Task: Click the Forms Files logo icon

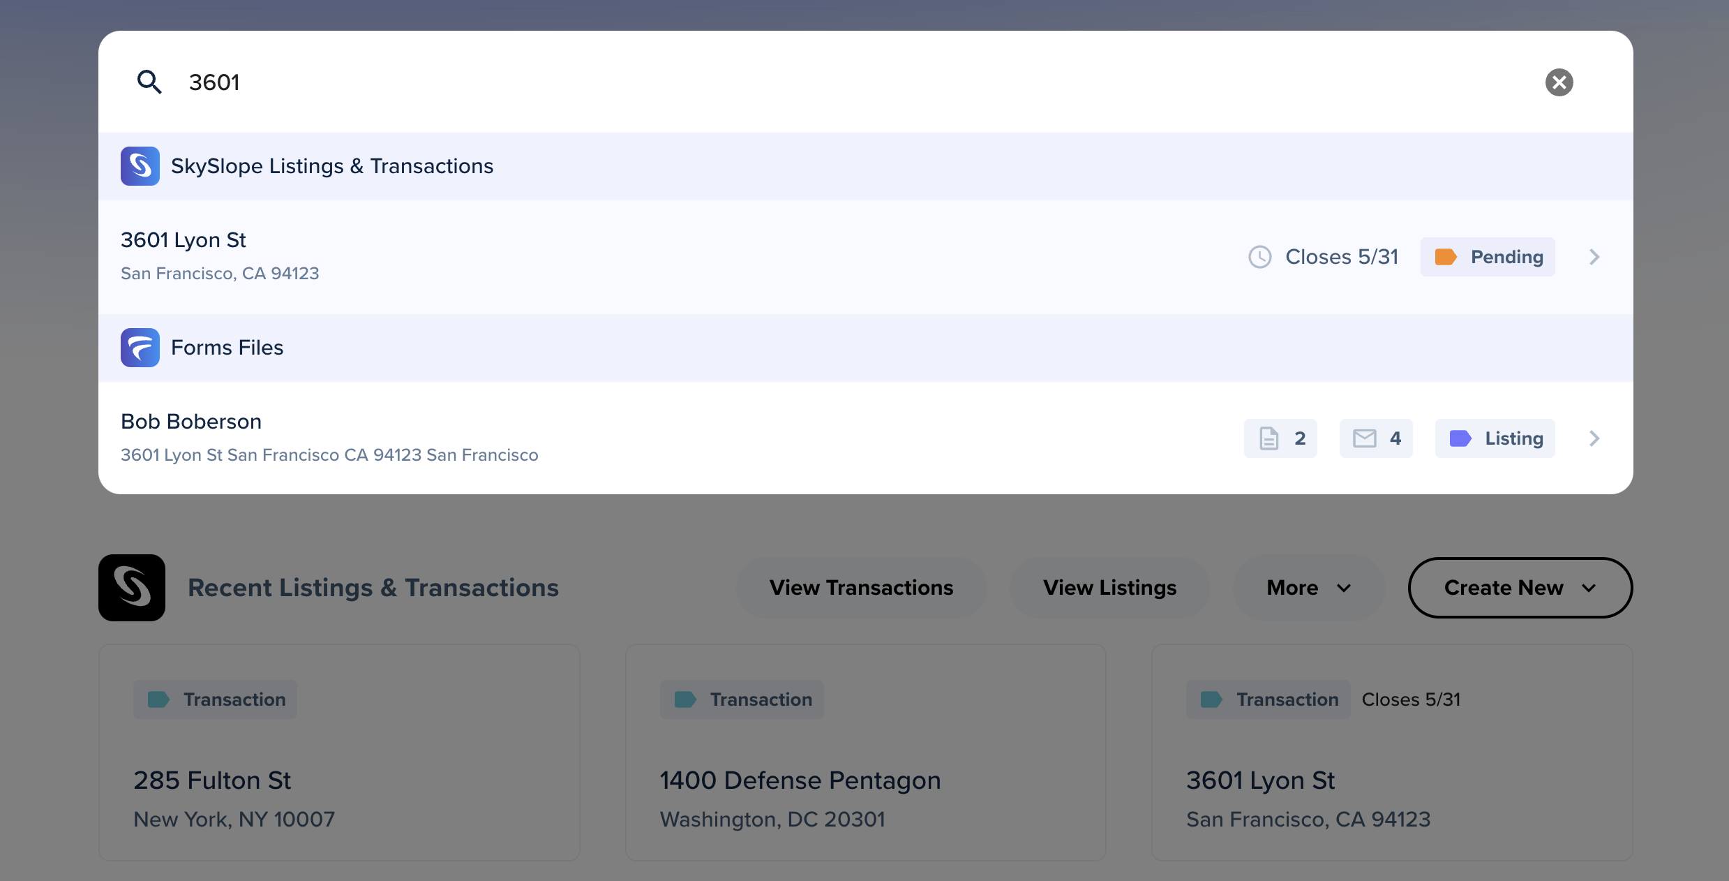Action: coord(140,348)
